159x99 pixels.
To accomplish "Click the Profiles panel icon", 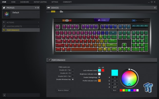I will click(x=4, y=8).
